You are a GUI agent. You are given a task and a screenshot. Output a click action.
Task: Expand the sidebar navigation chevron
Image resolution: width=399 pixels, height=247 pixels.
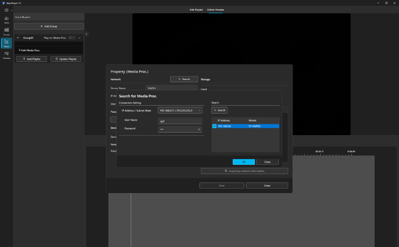12,10
